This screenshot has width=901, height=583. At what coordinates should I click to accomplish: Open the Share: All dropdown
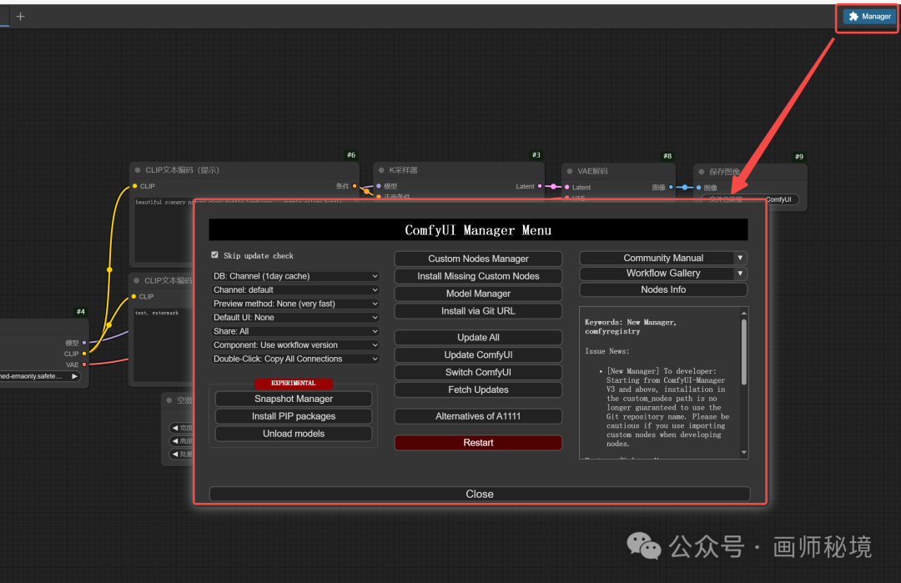point(295,331)
